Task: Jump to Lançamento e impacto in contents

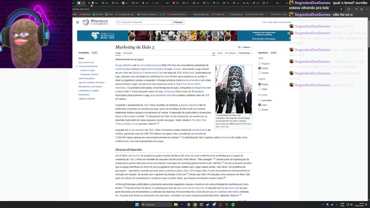Action: [x=88, y=91]
